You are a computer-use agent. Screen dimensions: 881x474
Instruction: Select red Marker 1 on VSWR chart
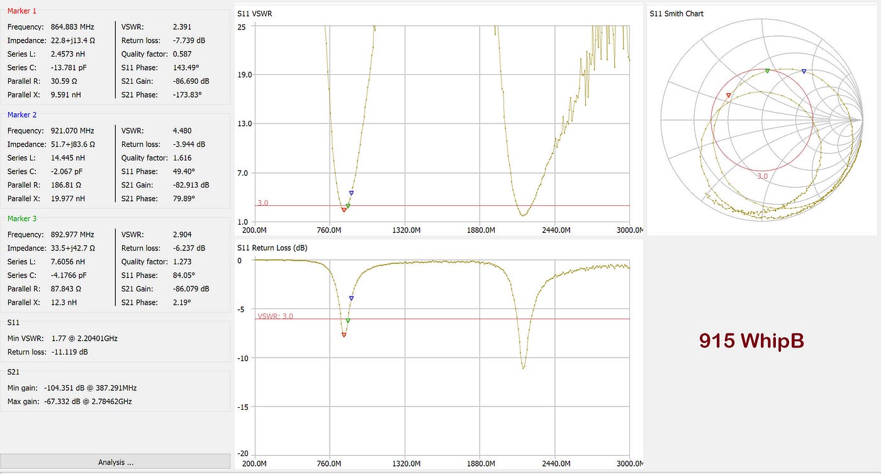tap(344, 210)
